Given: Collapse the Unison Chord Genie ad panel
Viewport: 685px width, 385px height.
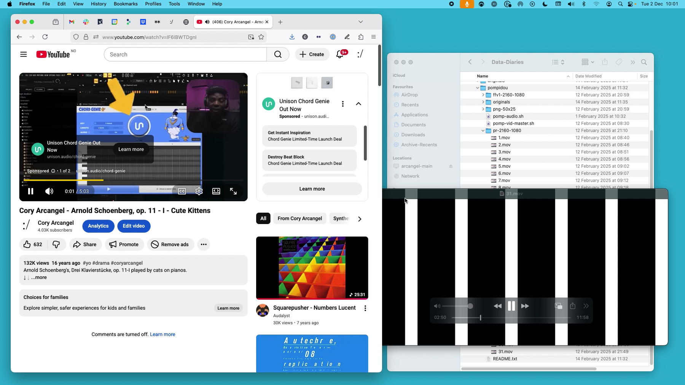Looking at the screenshot, I should click(358, 104).
